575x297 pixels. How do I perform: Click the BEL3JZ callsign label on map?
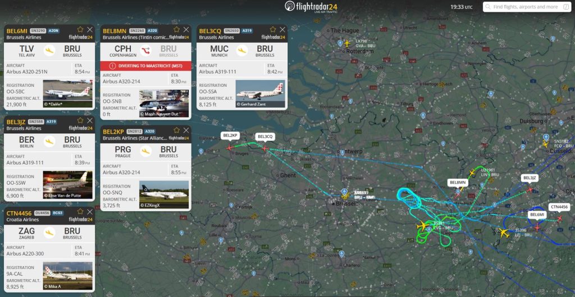530,178
